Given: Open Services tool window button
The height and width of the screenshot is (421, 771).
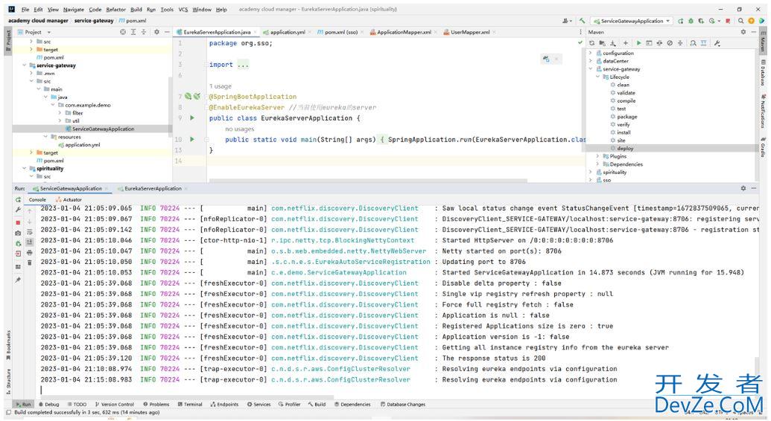Looking at the screenshot, I should (x=258, y=405).
